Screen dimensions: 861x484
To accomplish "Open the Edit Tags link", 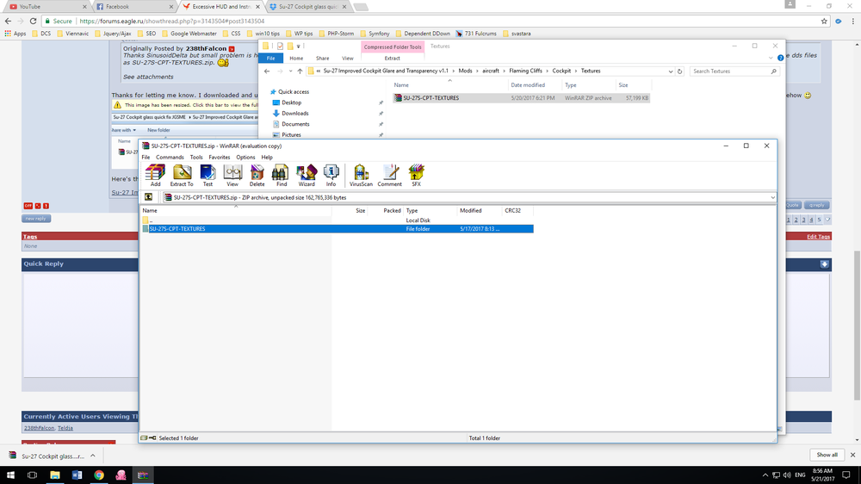I will [818, 236].
